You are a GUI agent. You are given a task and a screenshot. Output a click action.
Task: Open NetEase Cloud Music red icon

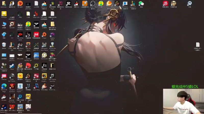pos(165,3)
